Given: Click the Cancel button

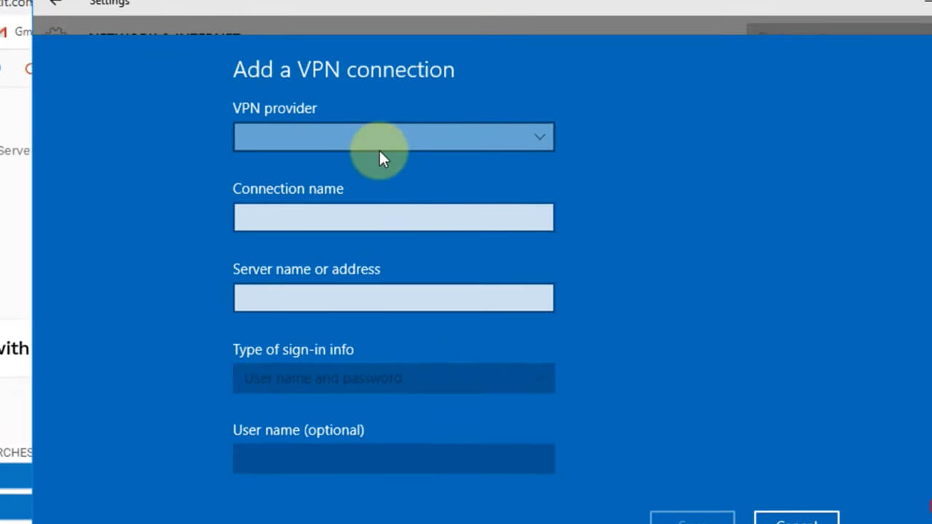Looking at the screenshot, I should pyautogui.click(x=797, y=518).
